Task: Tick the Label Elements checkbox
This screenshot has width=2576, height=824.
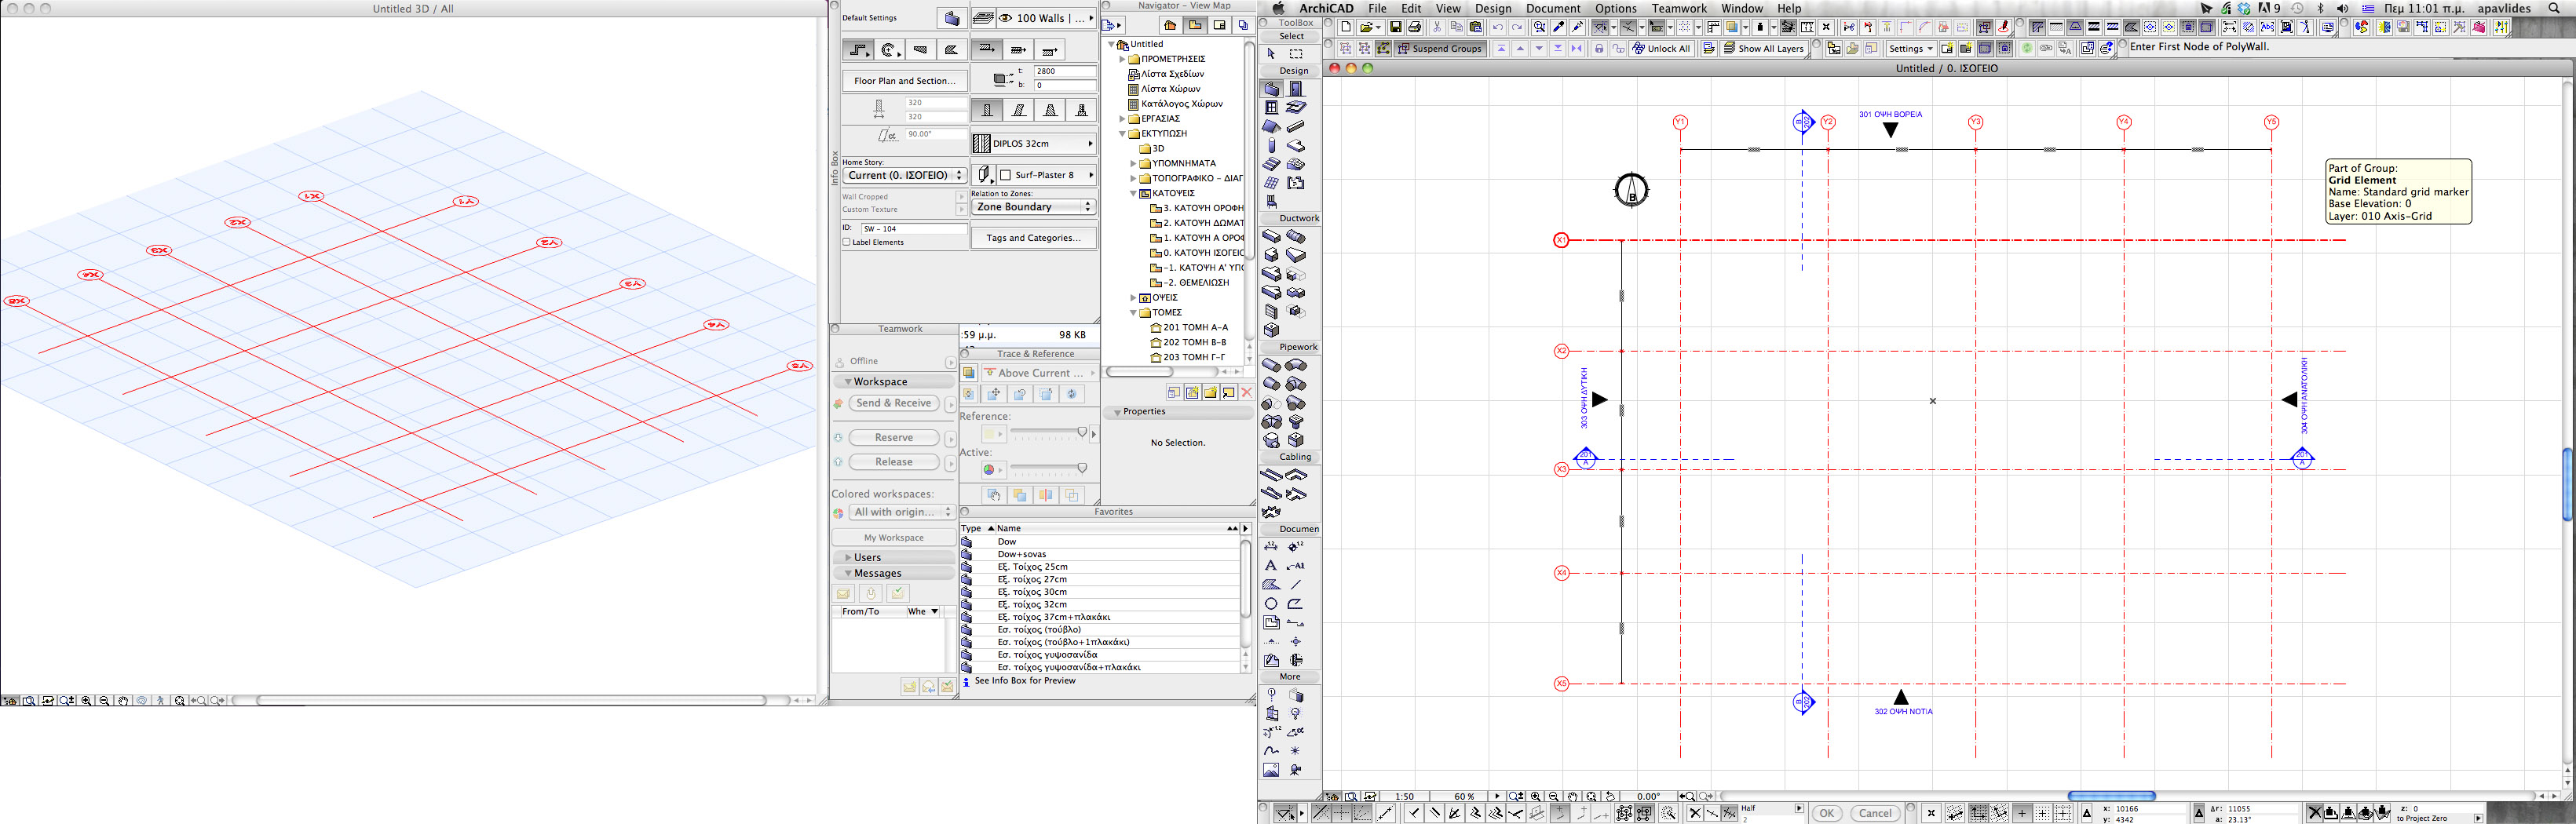Action: (x=846, y=242)
